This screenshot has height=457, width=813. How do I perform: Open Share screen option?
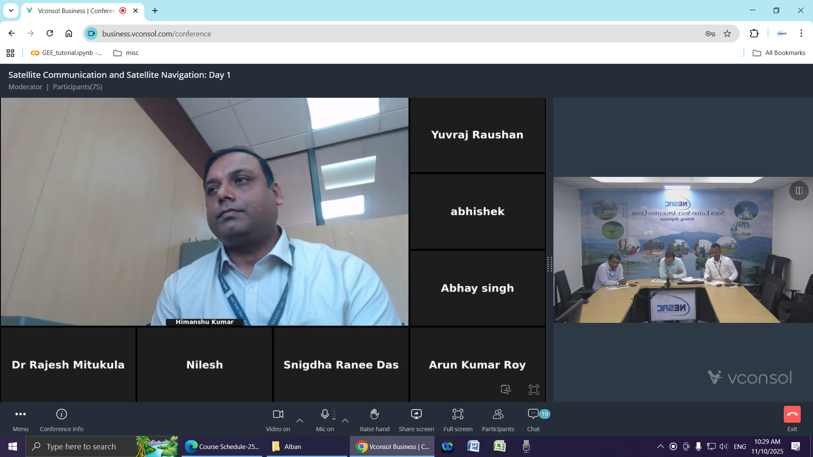click(416, 414)
